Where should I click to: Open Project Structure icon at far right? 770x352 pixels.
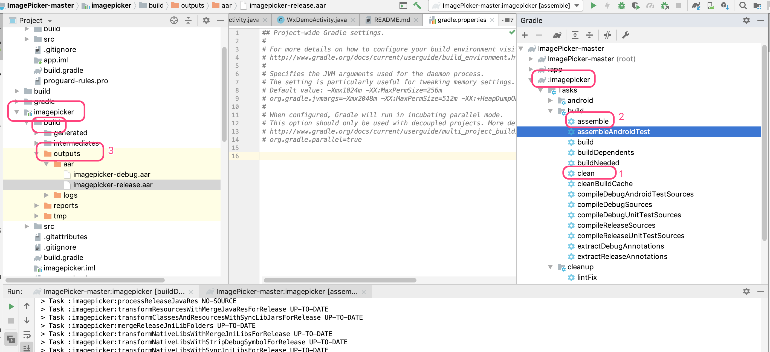(757, 5)
